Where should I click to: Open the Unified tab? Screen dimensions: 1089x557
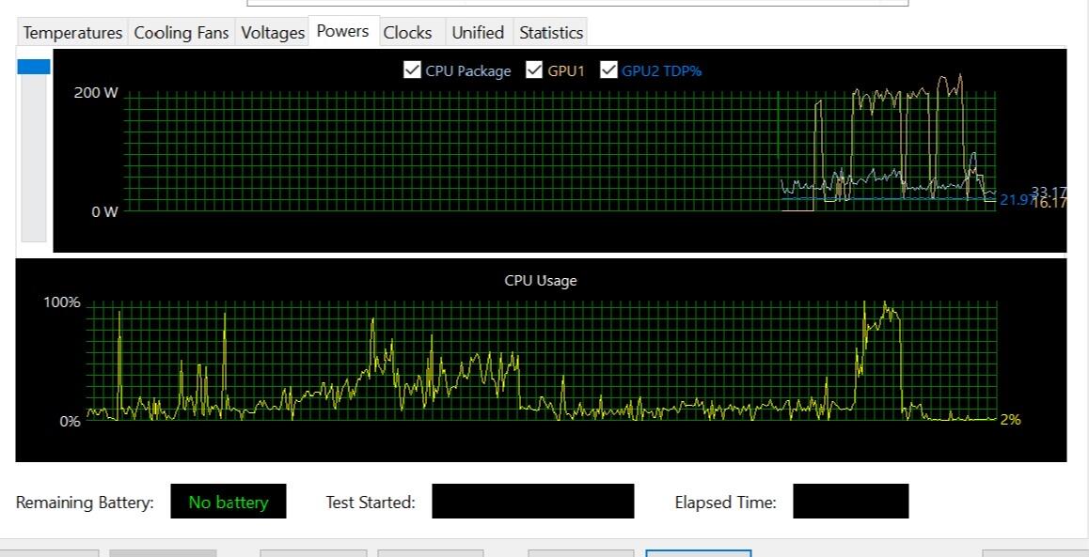pos(478,33)
